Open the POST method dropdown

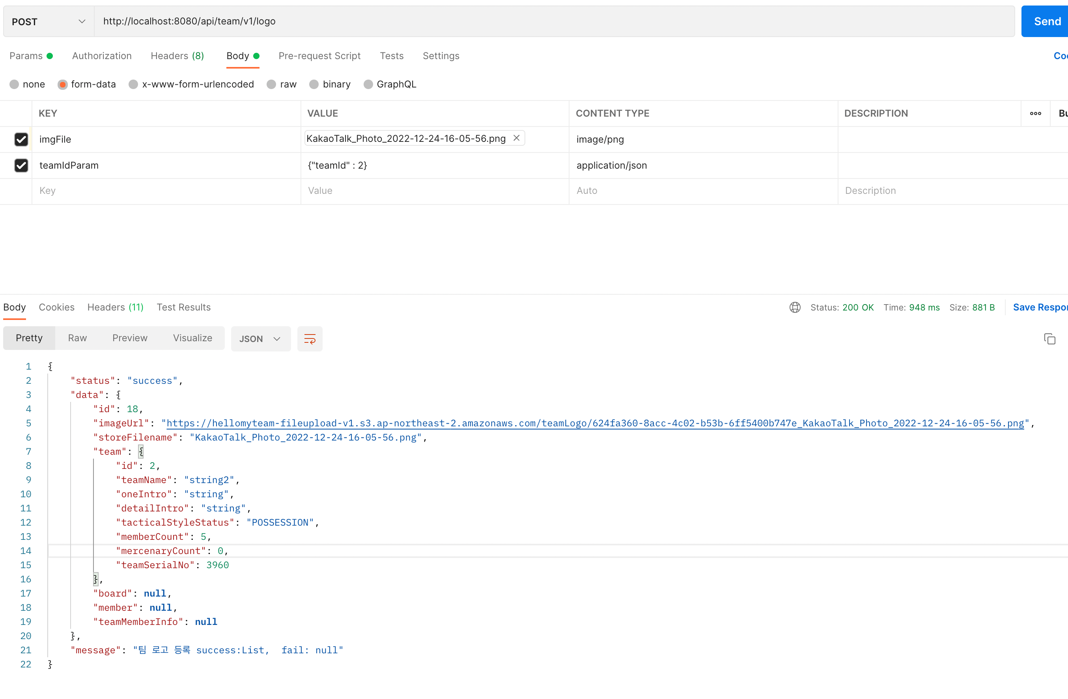click(49, 22)
